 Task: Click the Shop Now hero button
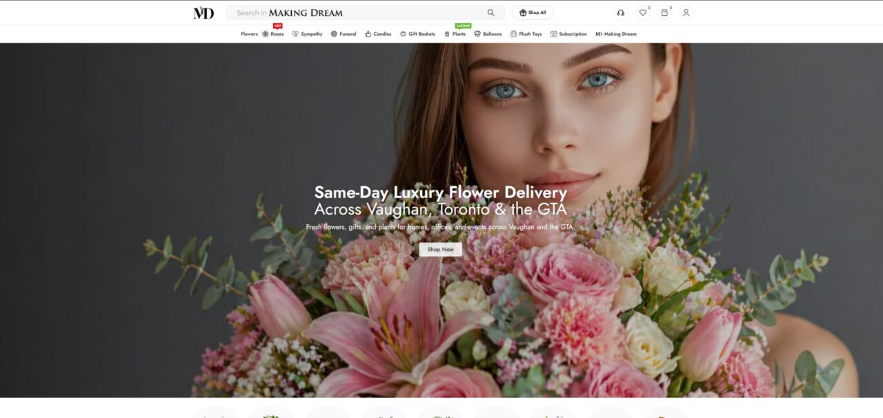point(440,249)
